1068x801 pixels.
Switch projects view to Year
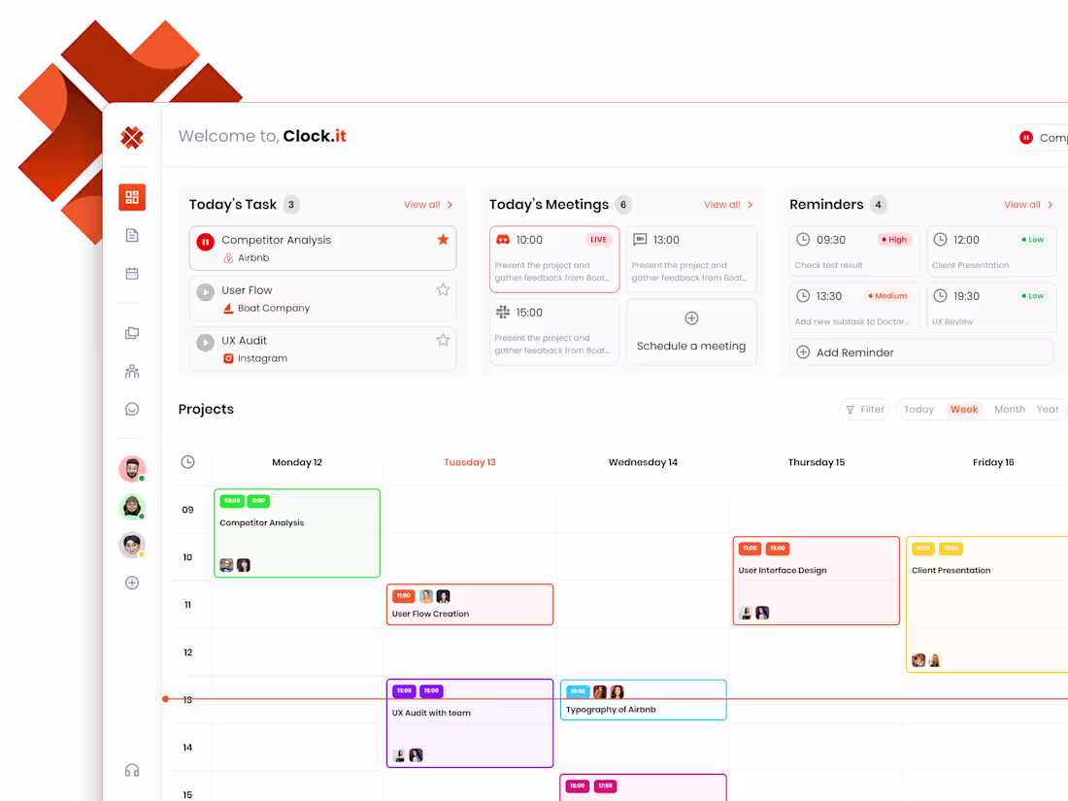pos(1047,410)
